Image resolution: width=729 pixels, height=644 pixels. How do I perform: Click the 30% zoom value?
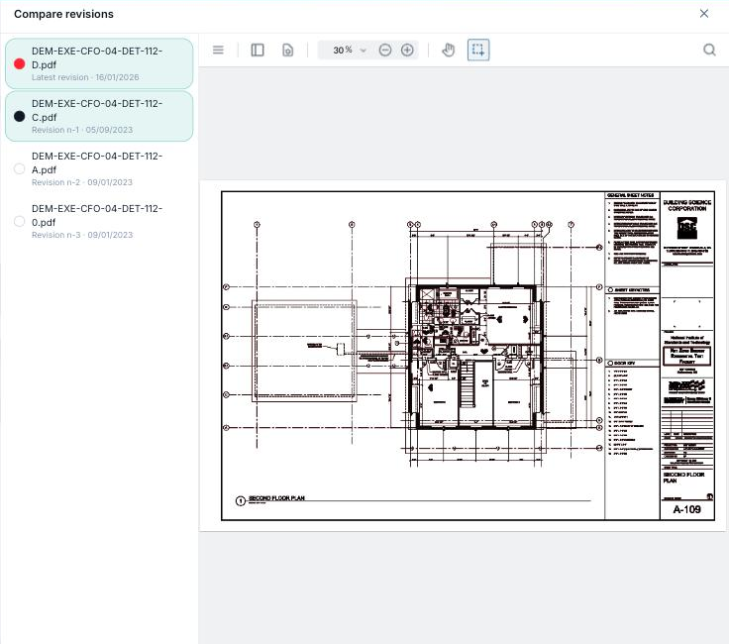342,50
